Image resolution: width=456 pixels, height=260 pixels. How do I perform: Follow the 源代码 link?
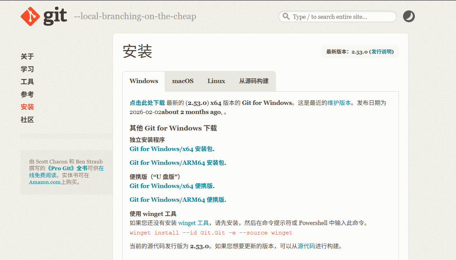click(306, 246)
